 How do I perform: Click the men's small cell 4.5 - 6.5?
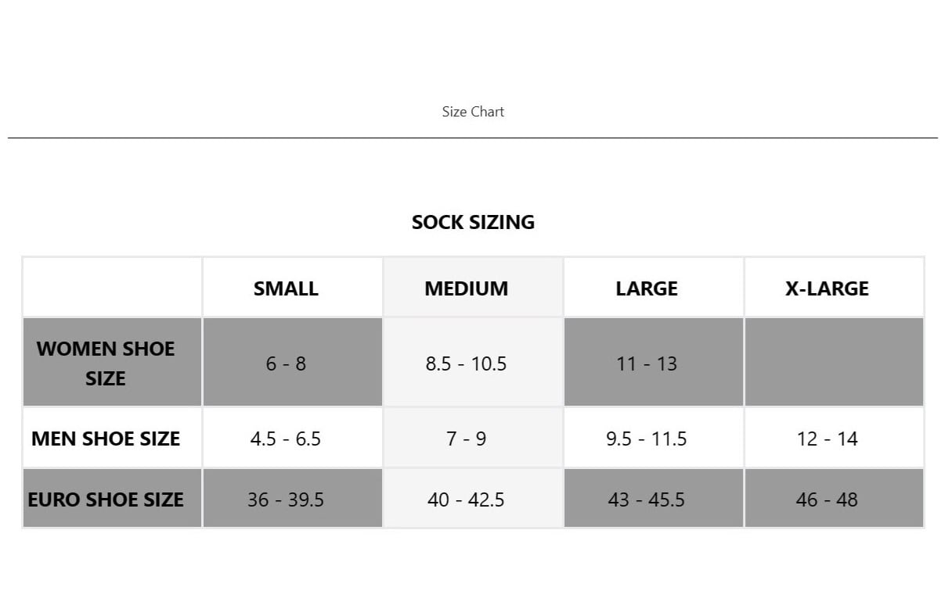tap(286, 439)
